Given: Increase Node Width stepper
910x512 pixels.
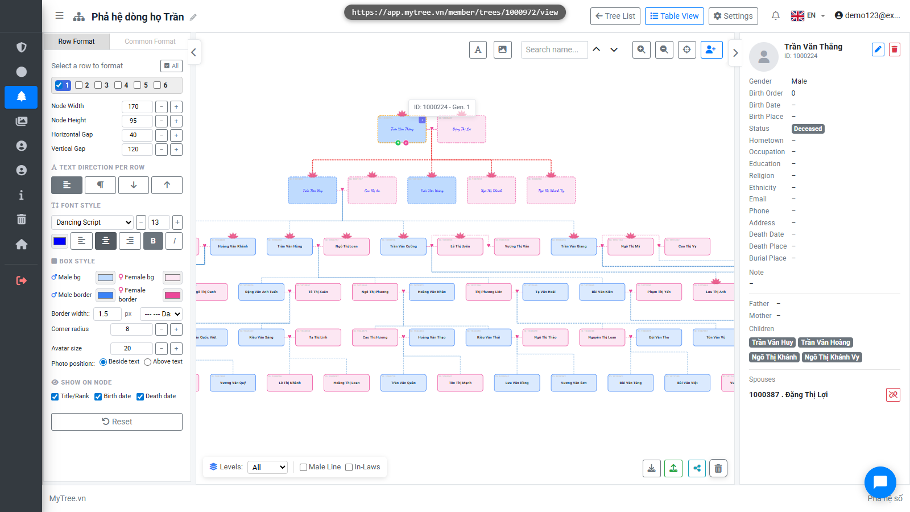Looking at the screenshot, I should point(176,107).
